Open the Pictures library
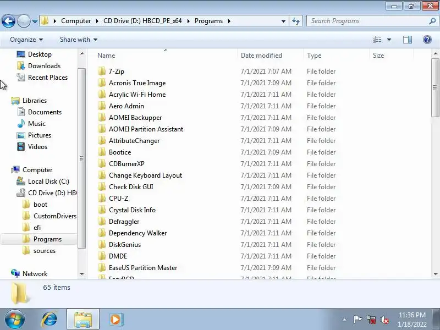Screen dimensions: 440x330 point(34,135)
